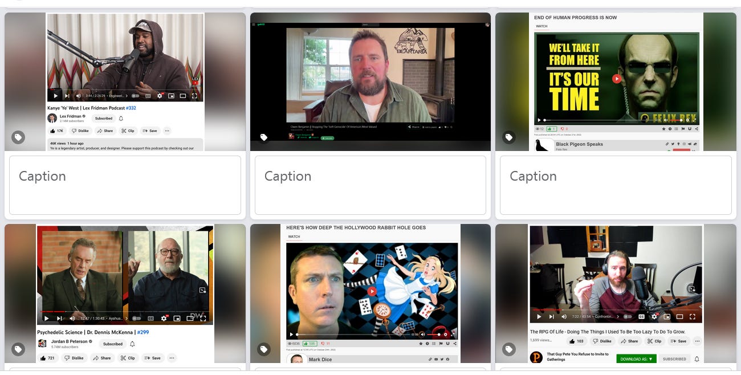Image resolution: width=741 pixels, height=375 pixels.
Task: Tag the Mark Dice rabbit hole image
Action: coord(264,349)
